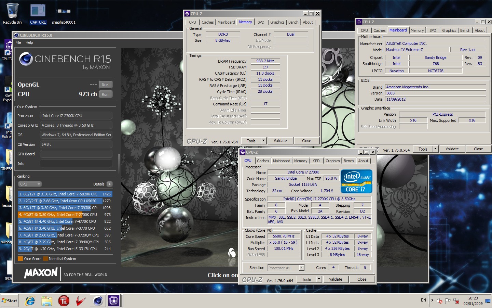Open the snaphsot0001 desktop file
Image resolution: width=492 pixels, height=308 pixels.
click(64, 15)
